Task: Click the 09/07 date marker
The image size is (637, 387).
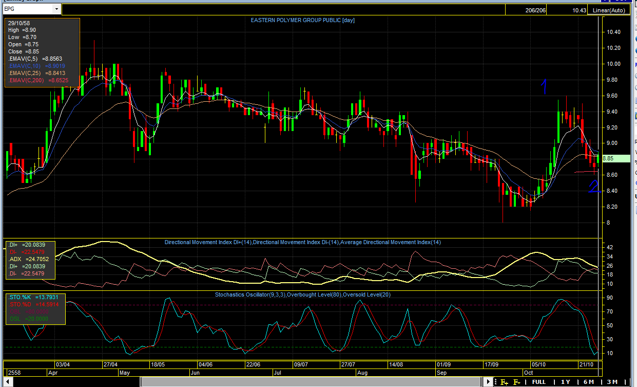Action: [300, 364]
